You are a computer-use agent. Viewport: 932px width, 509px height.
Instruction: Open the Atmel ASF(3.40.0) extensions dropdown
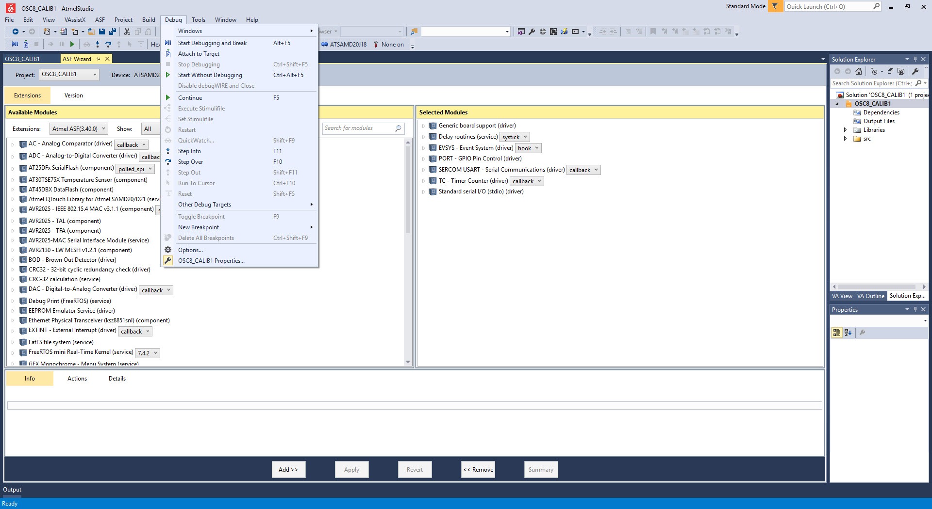pyautogui.click(x=79, y=129)
